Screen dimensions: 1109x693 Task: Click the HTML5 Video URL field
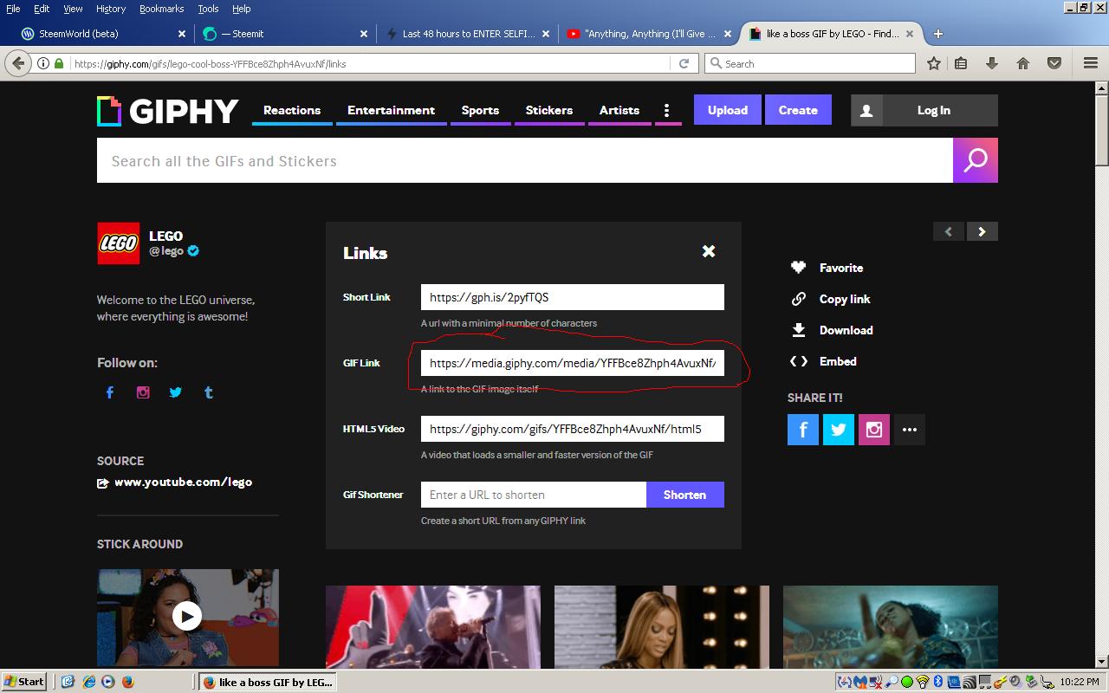pyautogui.click(x=573, y=429)
